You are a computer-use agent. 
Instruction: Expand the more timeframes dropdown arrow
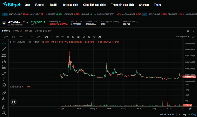click(x=52, y=37)
